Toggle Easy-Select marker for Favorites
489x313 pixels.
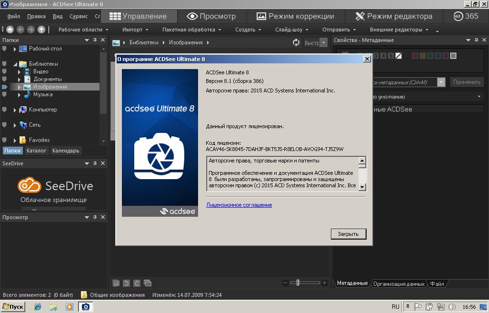4,140
